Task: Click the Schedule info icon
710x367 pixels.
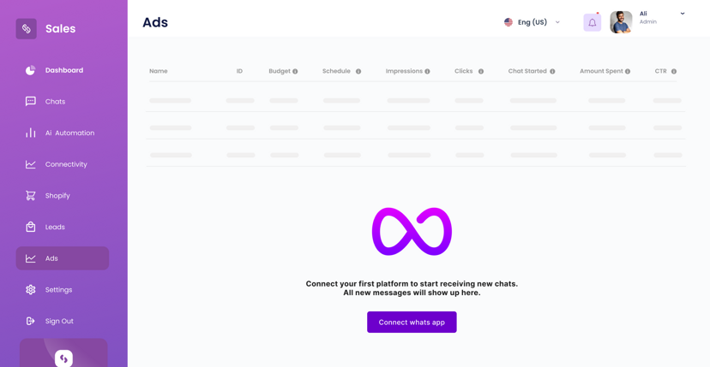Action: [358, 72]
